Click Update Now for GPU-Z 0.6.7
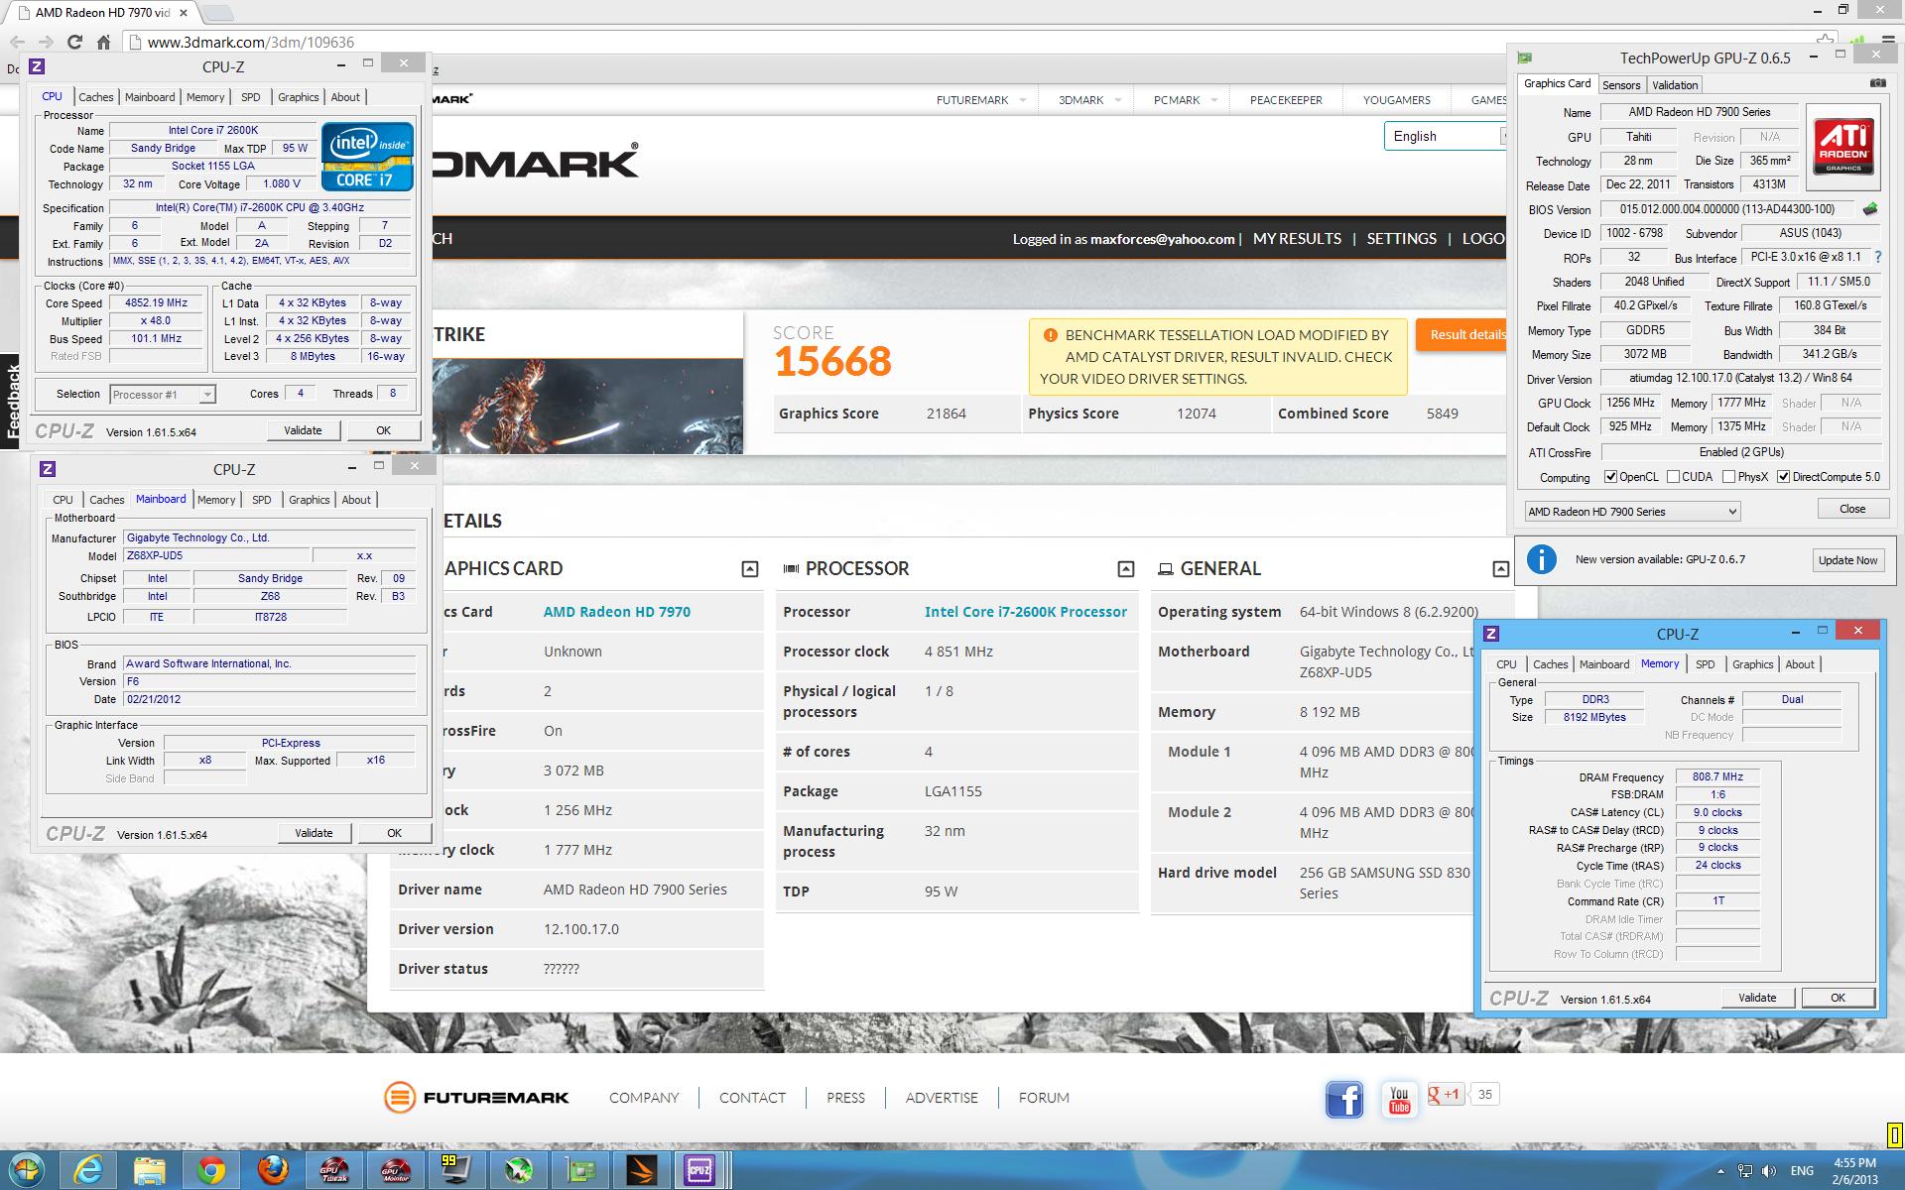 [x=1847, y=560]
